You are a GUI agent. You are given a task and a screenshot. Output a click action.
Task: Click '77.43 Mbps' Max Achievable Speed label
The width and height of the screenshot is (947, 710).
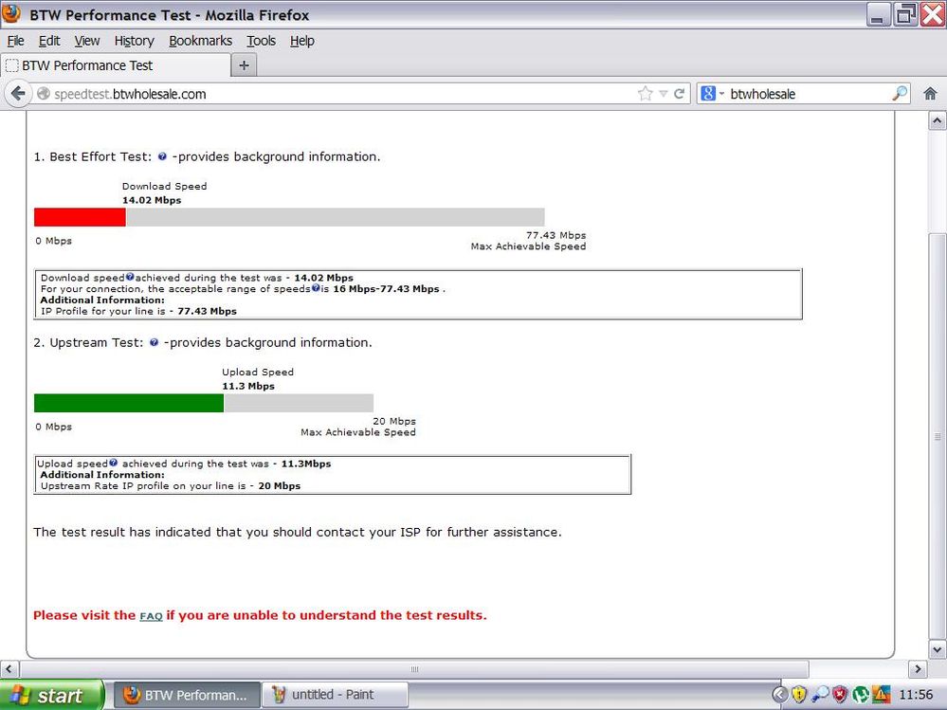(x=555, y=235)
